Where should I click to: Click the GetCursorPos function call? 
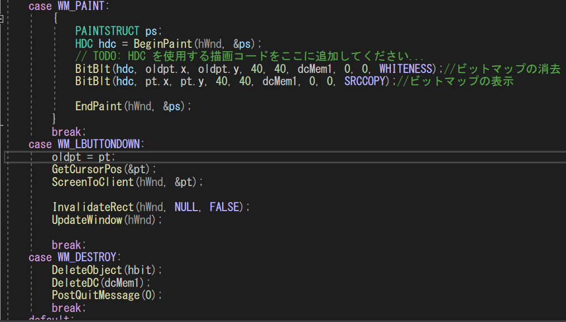click(87, 170)
